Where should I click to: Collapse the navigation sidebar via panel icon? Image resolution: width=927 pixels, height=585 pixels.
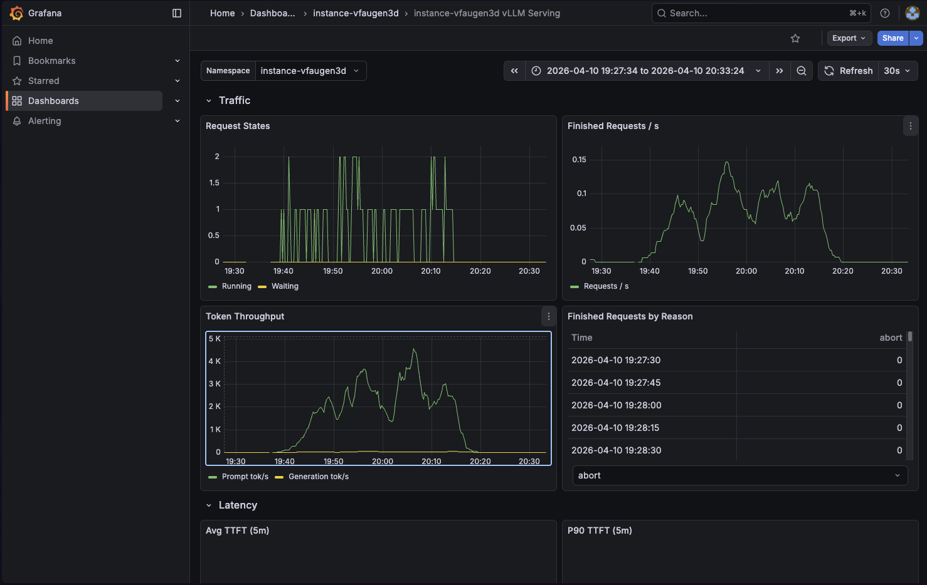click(x=177, y=13)
